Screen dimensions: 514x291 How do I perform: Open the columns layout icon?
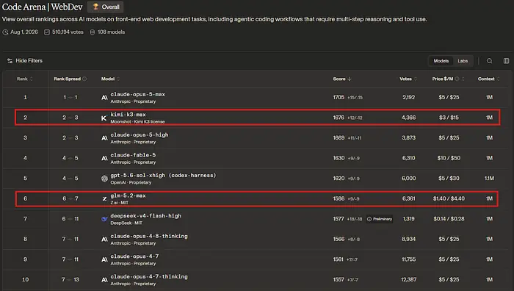coord(506,61)
